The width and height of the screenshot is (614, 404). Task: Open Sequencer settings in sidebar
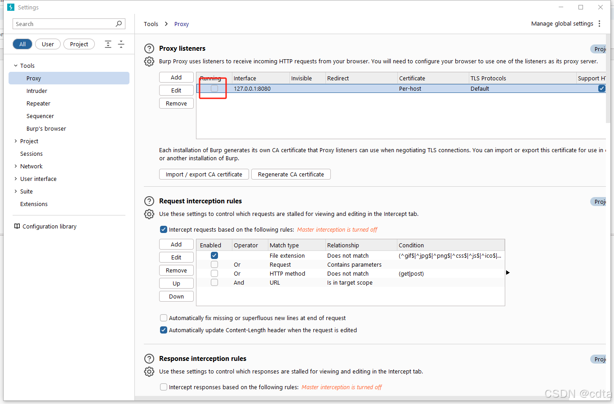40,116
